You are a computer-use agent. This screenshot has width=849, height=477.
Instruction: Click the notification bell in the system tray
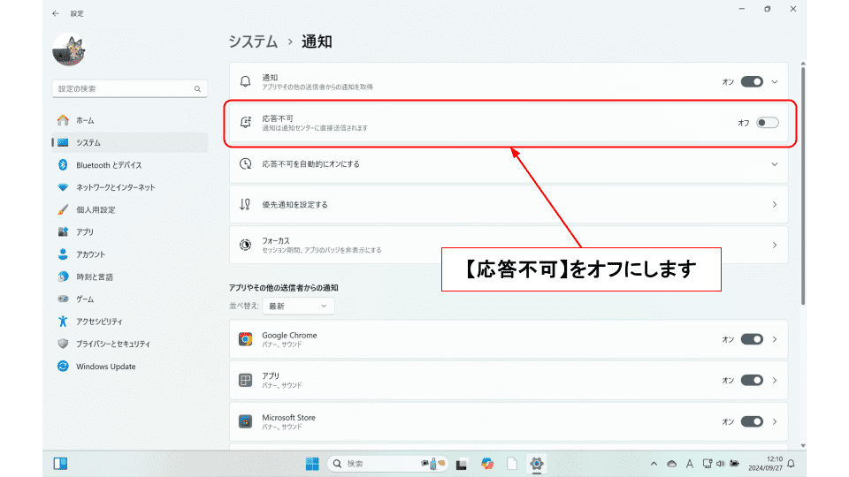[792, 464]
